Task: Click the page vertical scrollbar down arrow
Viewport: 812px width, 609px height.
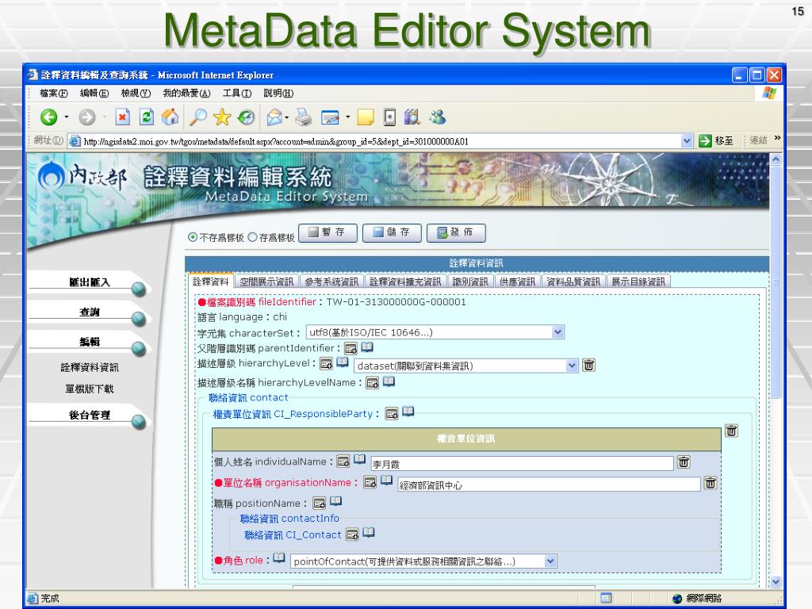Action: 776,581
